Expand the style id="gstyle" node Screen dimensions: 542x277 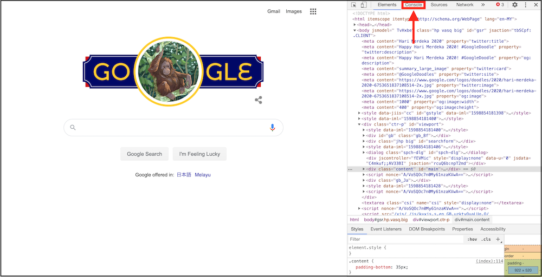coord(359,113)
